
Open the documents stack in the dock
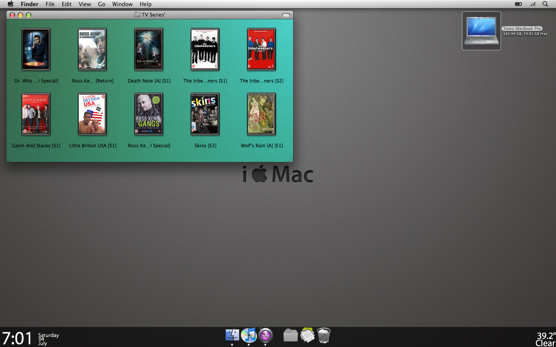pos(307,335)
